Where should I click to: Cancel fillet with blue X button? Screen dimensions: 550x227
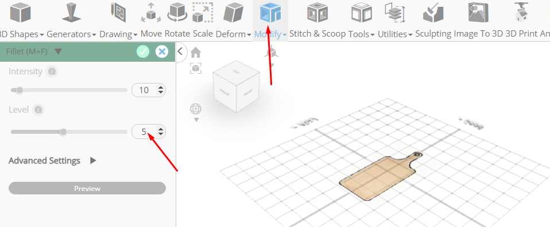tap(162, 51)
